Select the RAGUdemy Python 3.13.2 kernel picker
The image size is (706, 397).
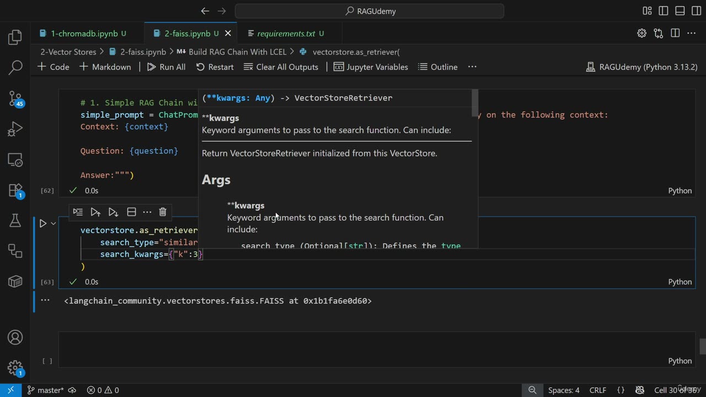641,67
